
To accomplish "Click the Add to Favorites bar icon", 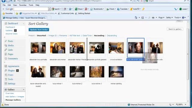I will pos(17,13).
